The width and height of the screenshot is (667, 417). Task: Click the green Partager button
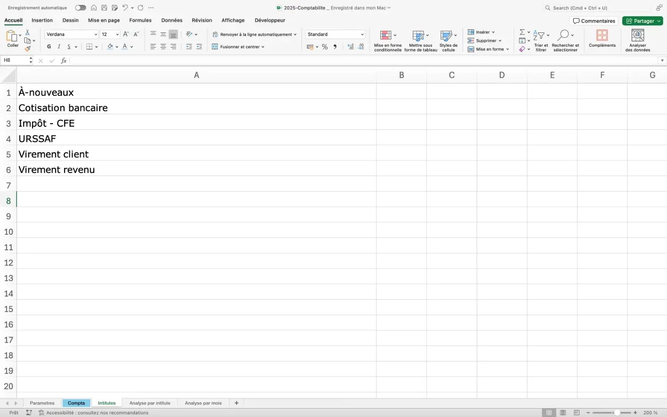(x=643, y=21)
